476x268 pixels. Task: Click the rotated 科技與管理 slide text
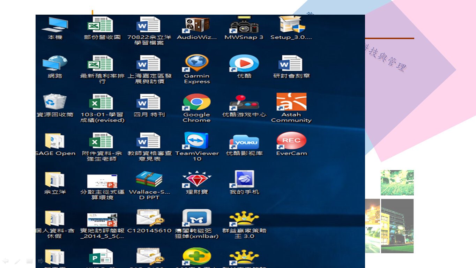(386, 57)
